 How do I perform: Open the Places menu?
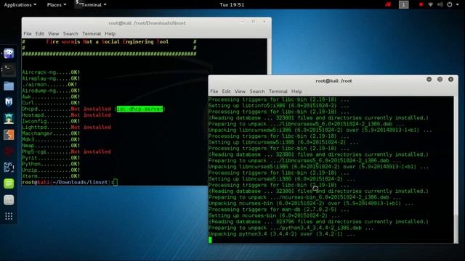click(x=57, y=5)
